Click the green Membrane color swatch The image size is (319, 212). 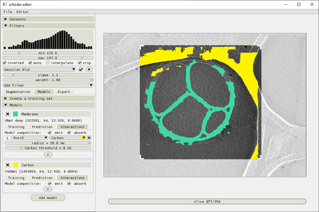click(15, 114)
